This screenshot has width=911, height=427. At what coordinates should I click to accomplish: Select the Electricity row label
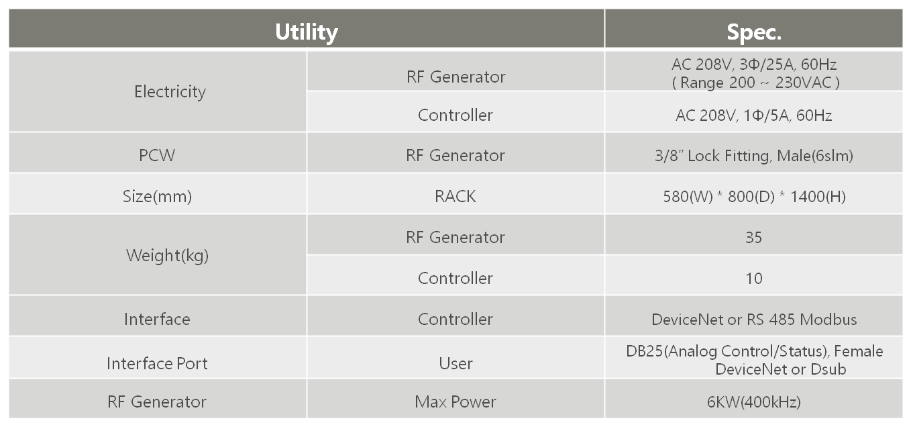point(158,91)
